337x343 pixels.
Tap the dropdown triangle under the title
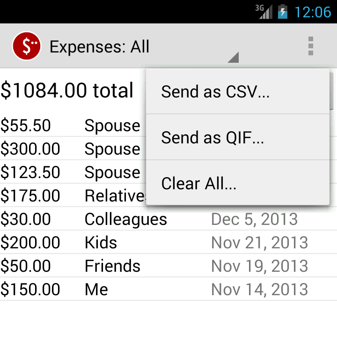(x=233, y=58)
